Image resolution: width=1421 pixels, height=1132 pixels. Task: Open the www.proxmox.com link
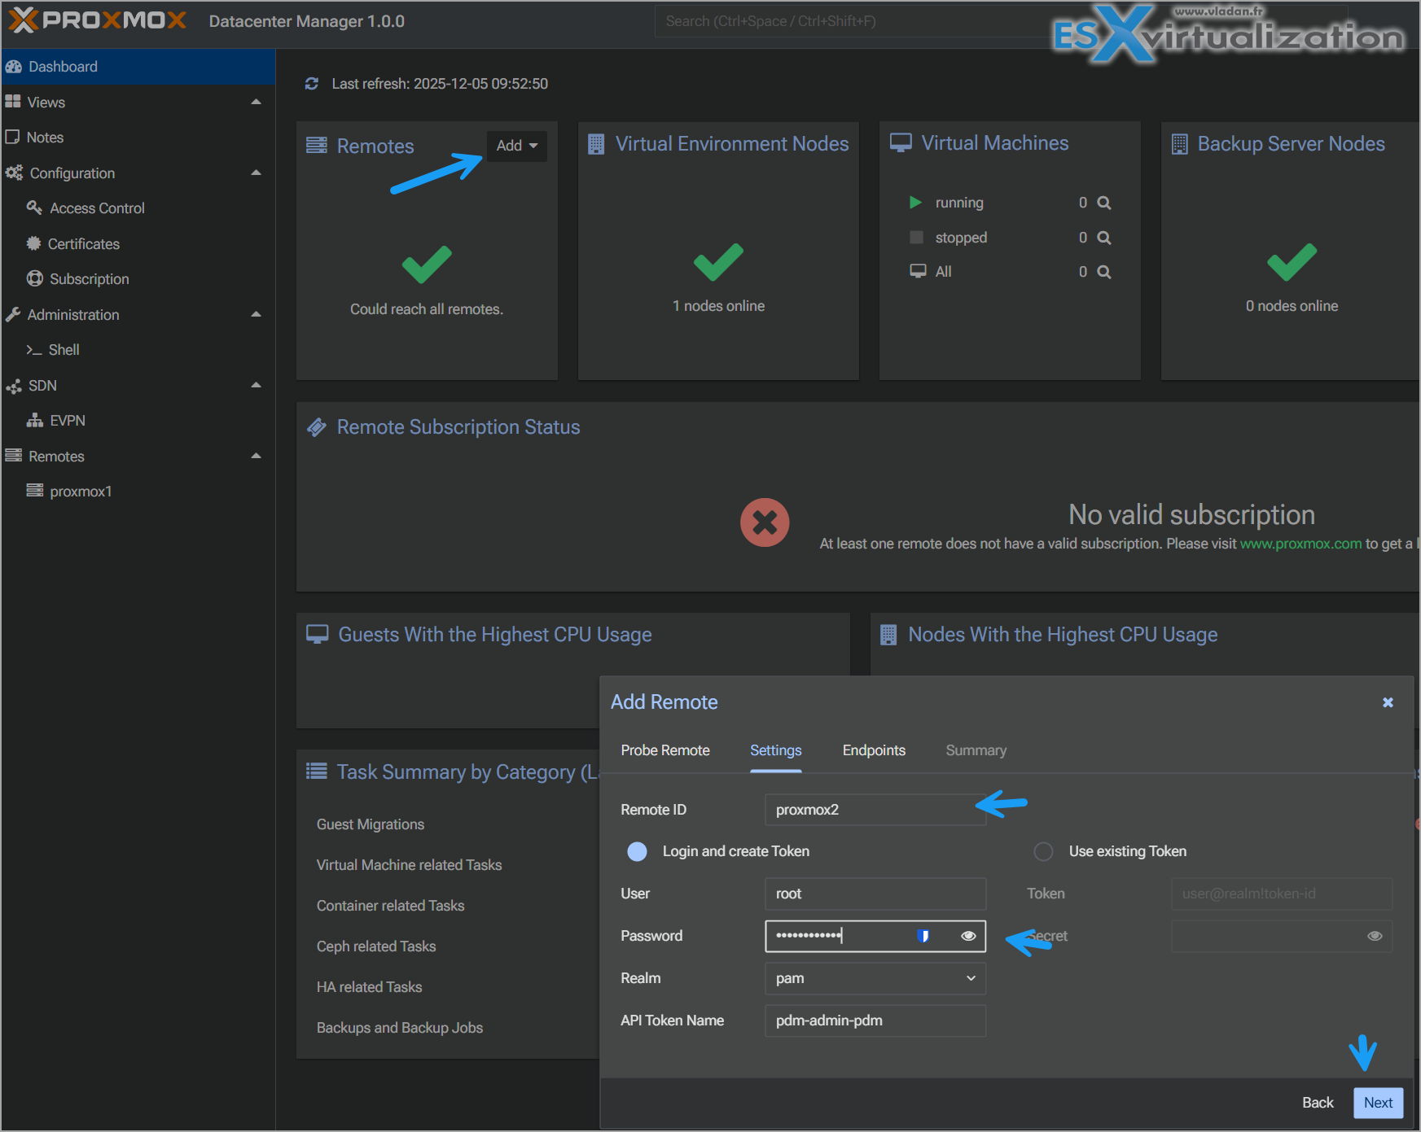click(x=1300, y=544)
